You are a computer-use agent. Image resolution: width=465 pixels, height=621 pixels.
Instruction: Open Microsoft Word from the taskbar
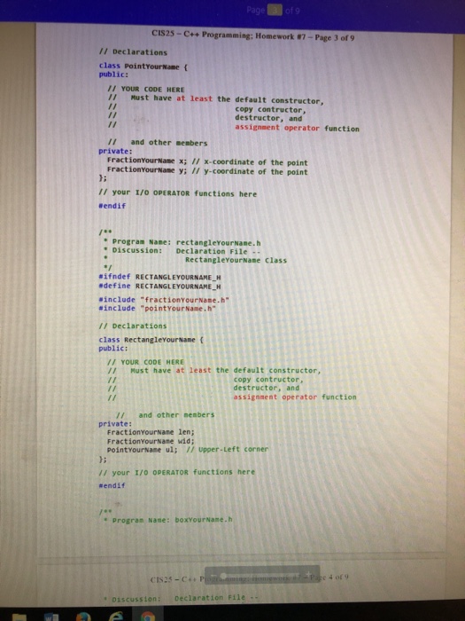pos(51,617)
